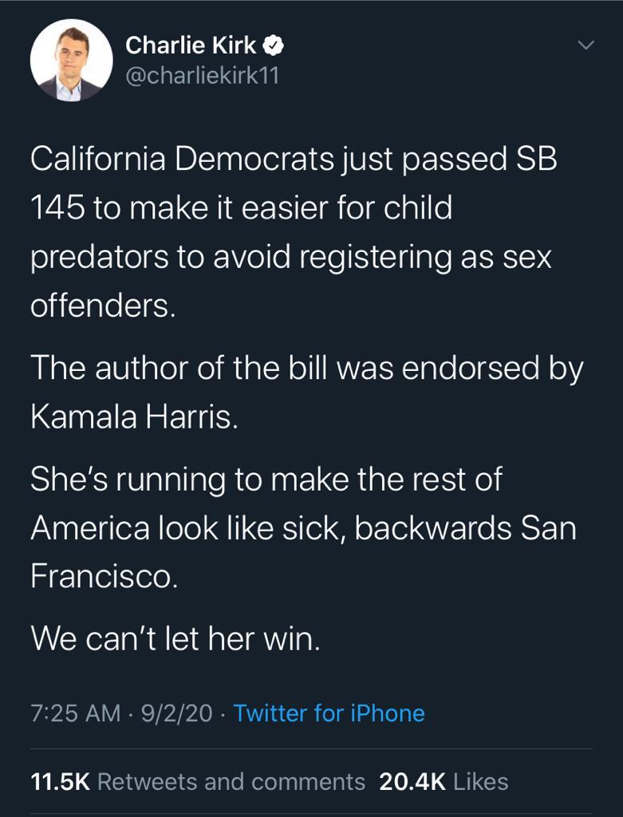Viewport: 623px width, 817px height.
Task: Click the 9/2/20 date
Action: pos(176,712)
